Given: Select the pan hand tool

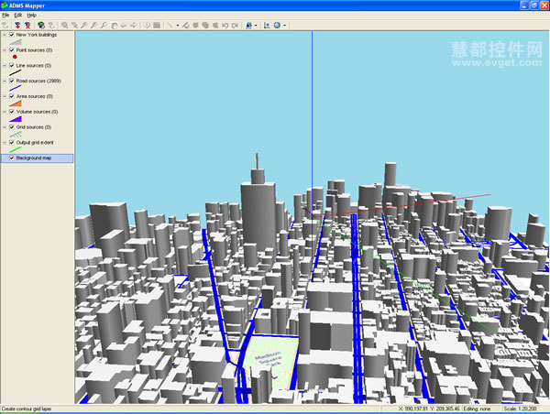Looking at the screenshot, I should point(114,26).
